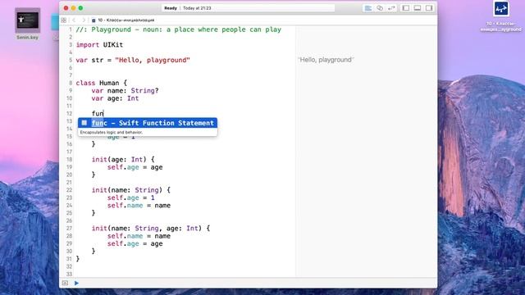Go back in editor history
The image size is (525, 295).
(74, 20)
